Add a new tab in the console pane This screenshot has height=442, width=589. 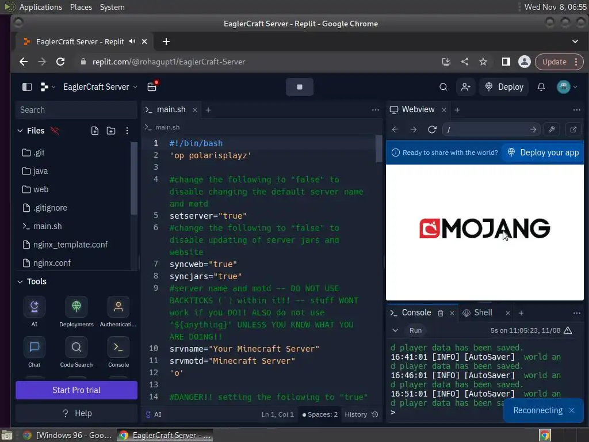point(521,313)
